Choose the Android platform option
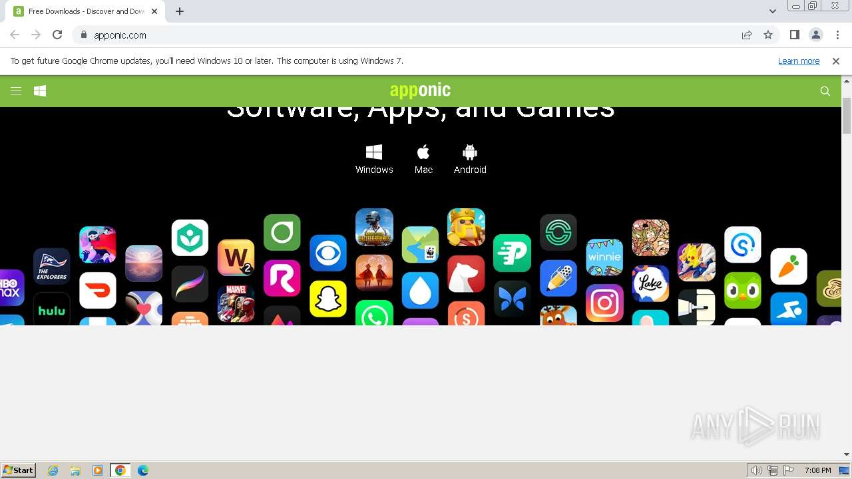The height and width of the screenshot is (479, 852). (x=470, y=160)
